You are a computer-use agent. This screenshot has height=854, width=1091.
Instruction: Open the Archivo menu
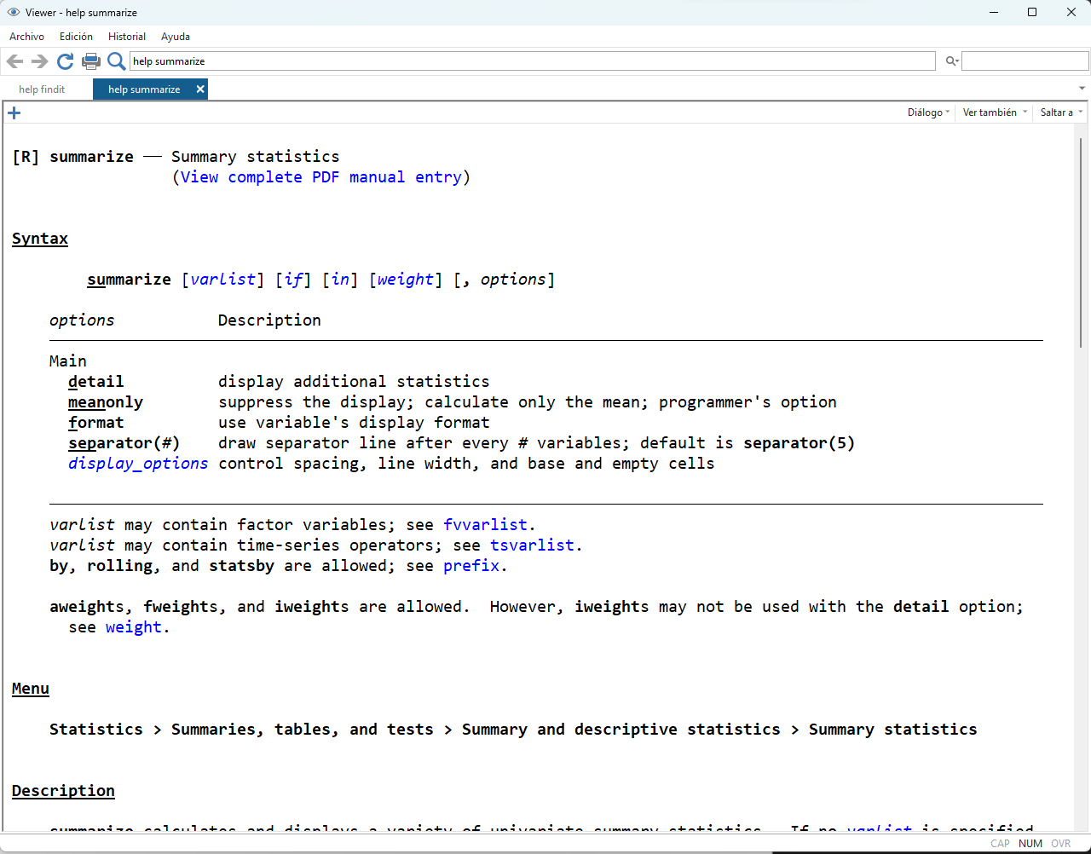pyautogui.click(x=26, y=37)
